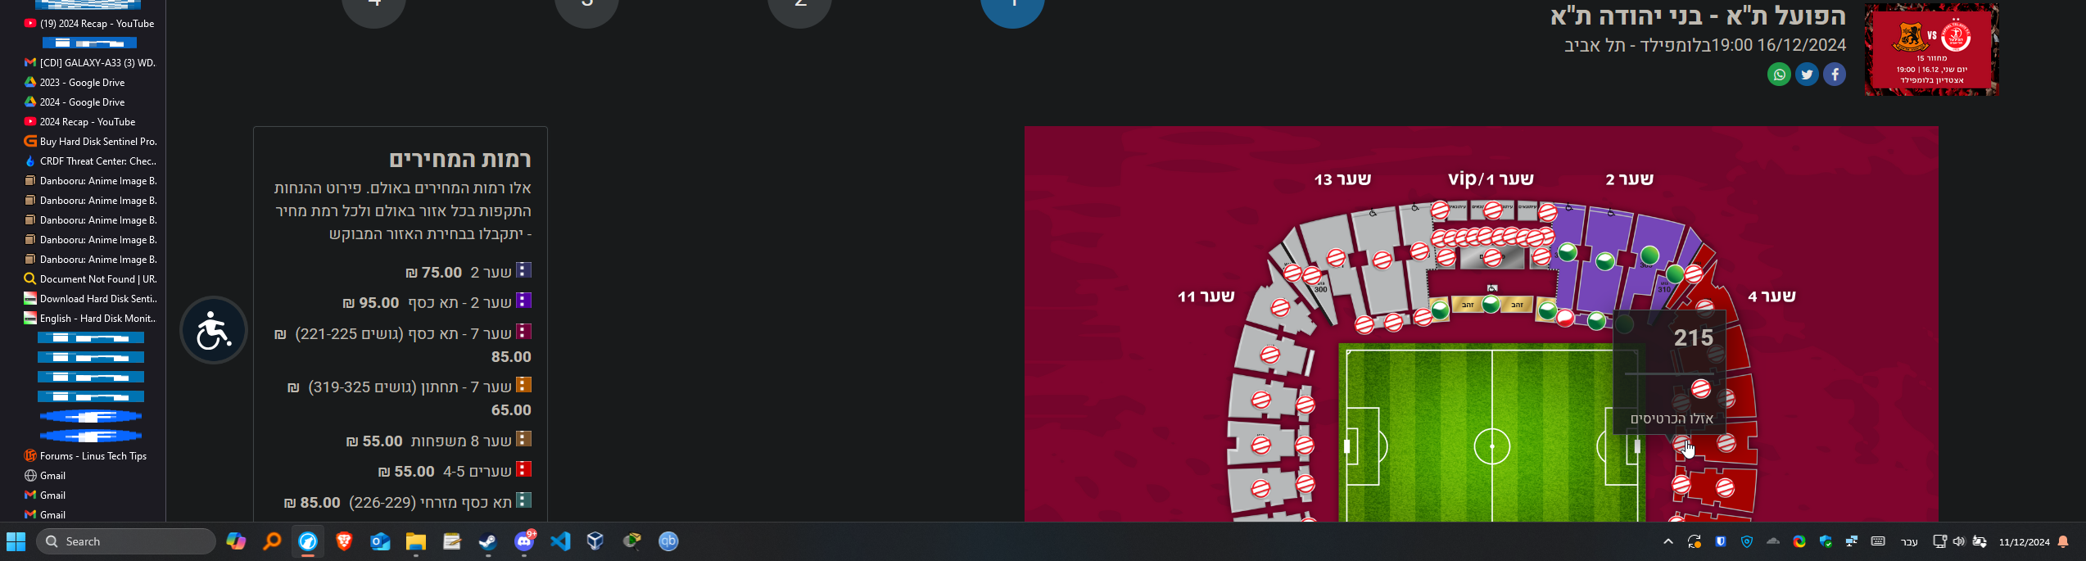Open the volume control in tray
The width and height of the screenshot is (2086, 561).
(1958, 541)
